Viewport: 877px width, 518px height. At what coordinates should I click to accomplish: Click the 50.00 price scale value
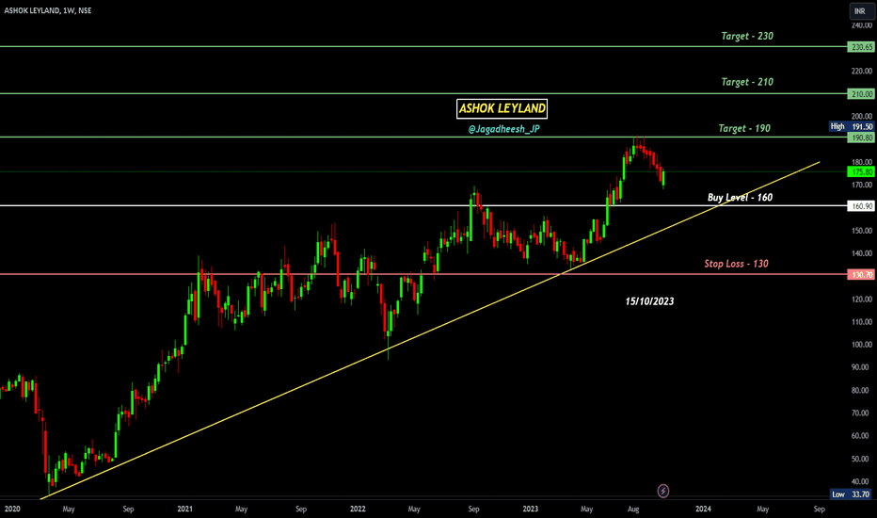[861, 459]
